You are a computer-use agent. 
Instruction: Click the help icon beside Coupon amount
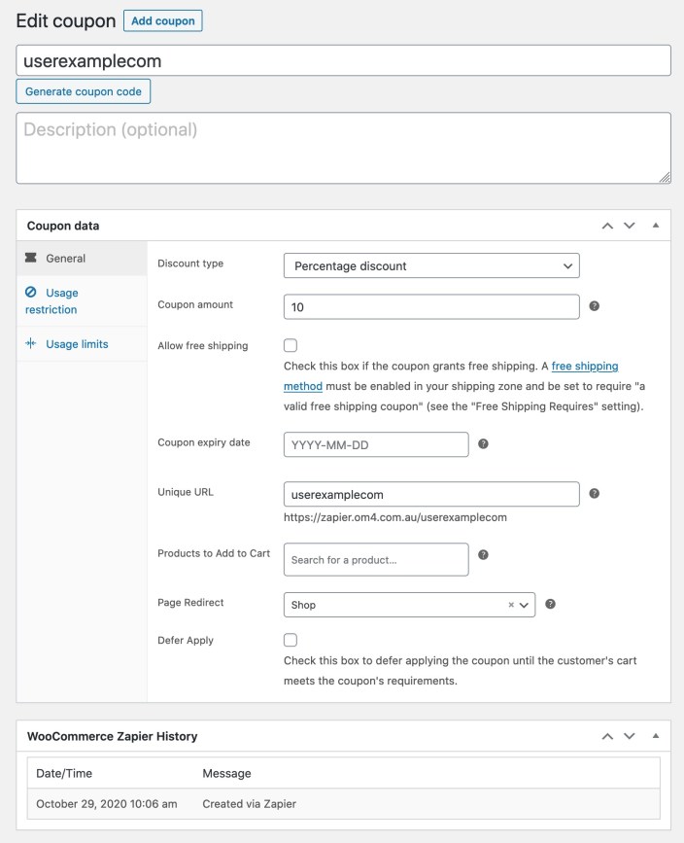click(x=595, y=305)
